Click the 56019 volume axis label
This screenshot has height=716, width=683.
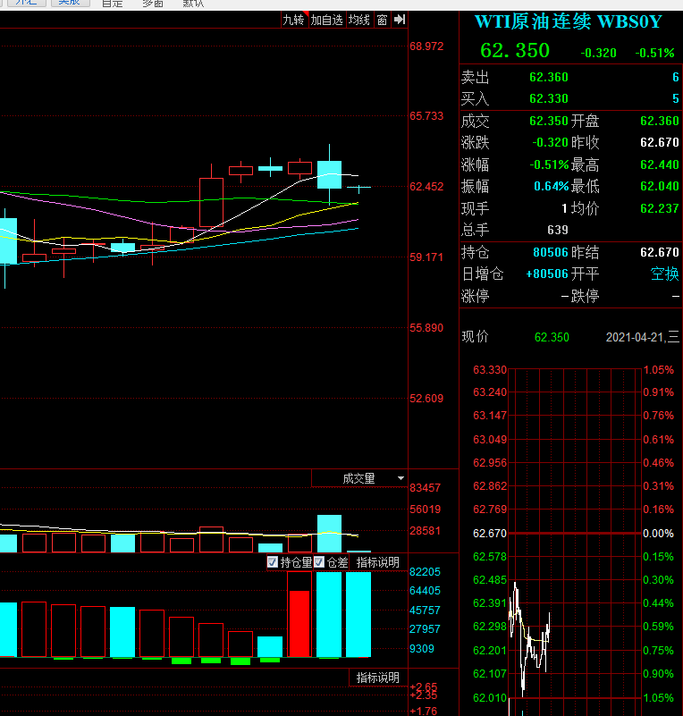(425, 510)
